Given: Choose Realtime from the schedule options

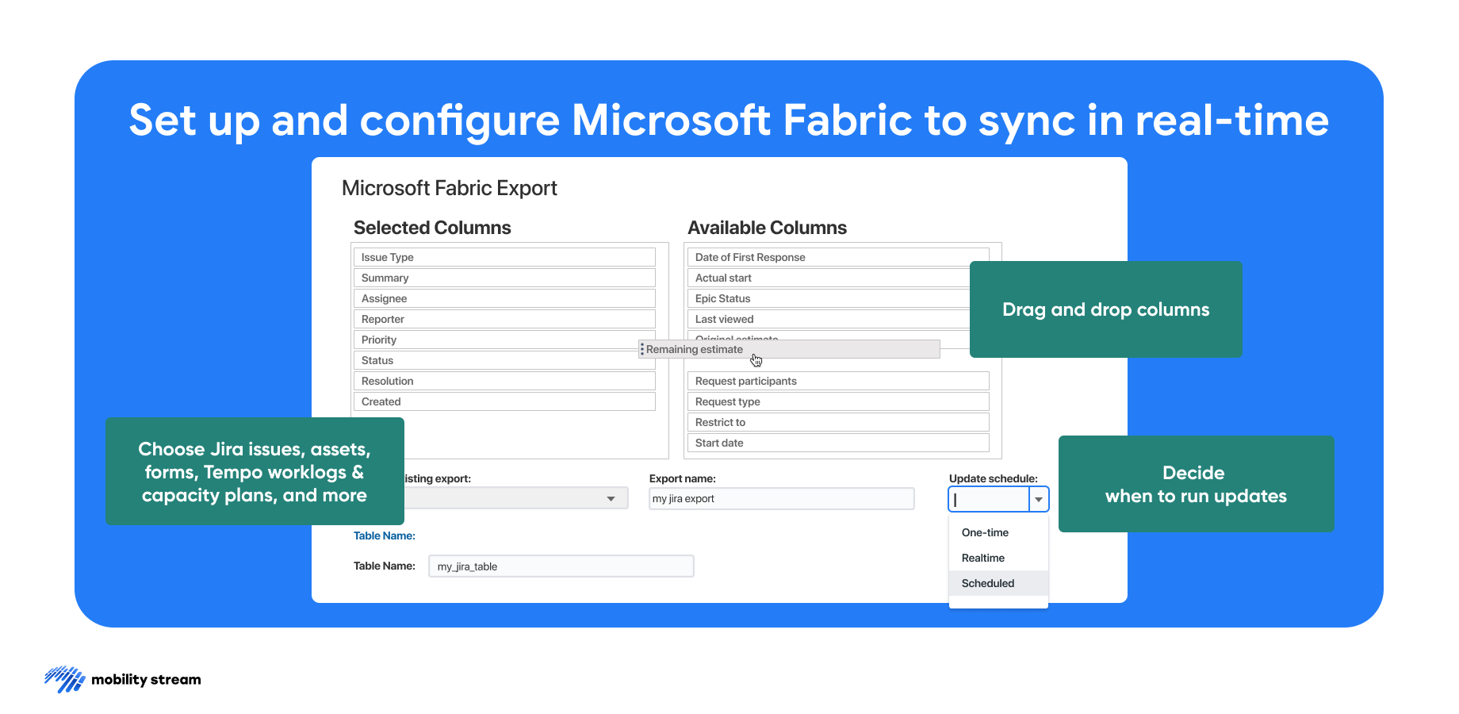Looking at the screenshot, I should click(998, 558).
